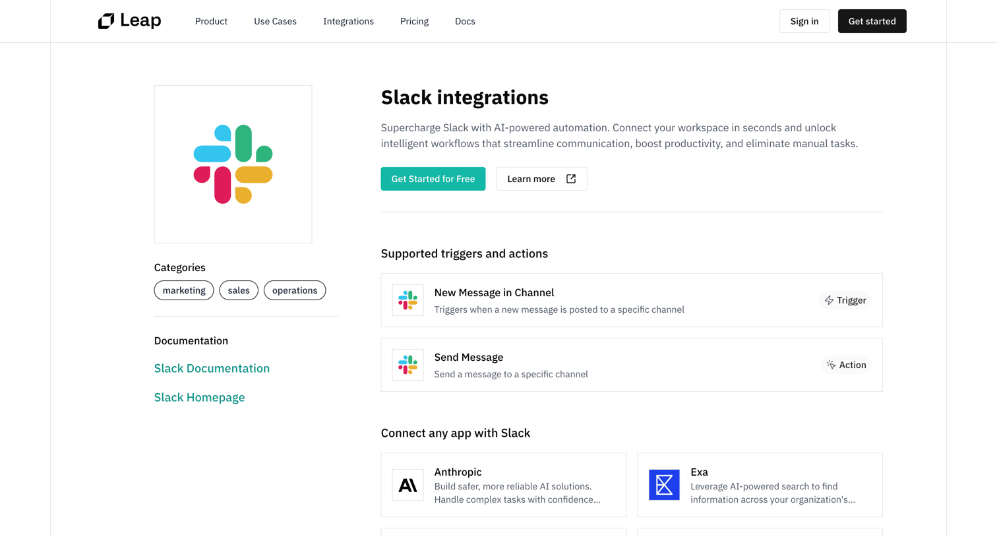Click Slack icon in New Message in Channel row
The height and width of the screenshot is (537, 997).
(x=408, y=300)
